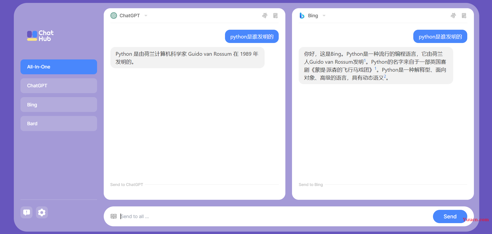Viewport: 492px width, 234px height.
Task: Click the Bing user message python是谁发明的
Action: coord(440,37)
